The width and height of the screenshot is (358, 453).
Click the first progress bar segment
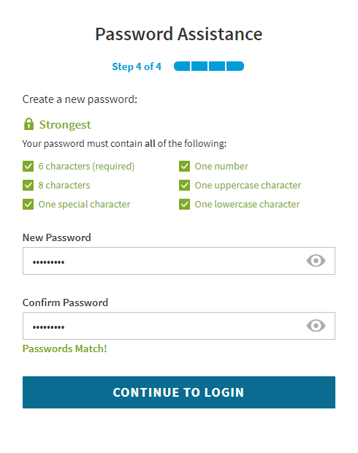pyautogui.click(x=182, y=66)
